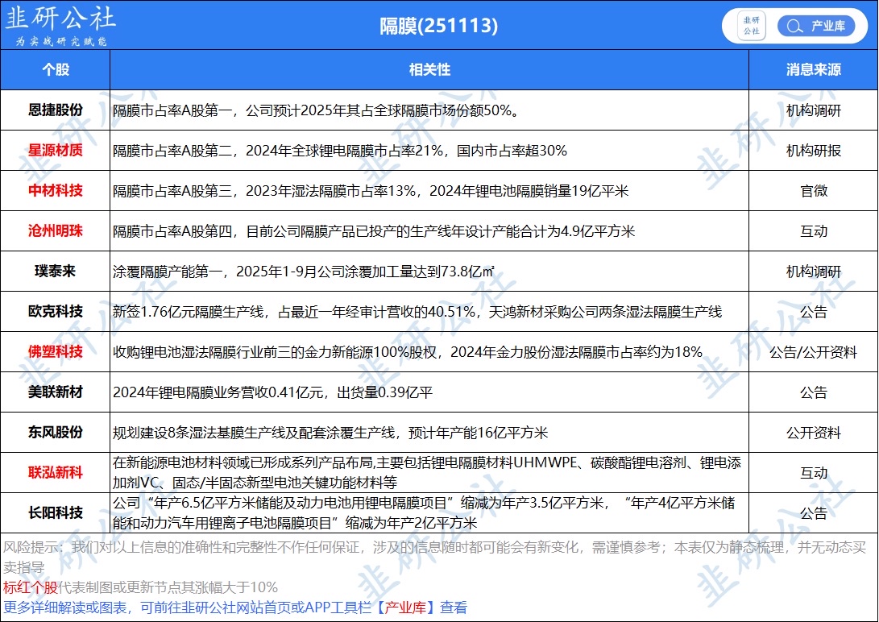Screen dimensions: 879x622
Task: Click the red 标红个股 legend text
Action: click(31, 587)
